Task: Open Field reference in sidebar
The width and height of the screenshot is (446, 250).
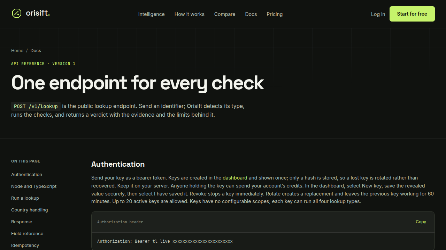Action: coord(27,234)
